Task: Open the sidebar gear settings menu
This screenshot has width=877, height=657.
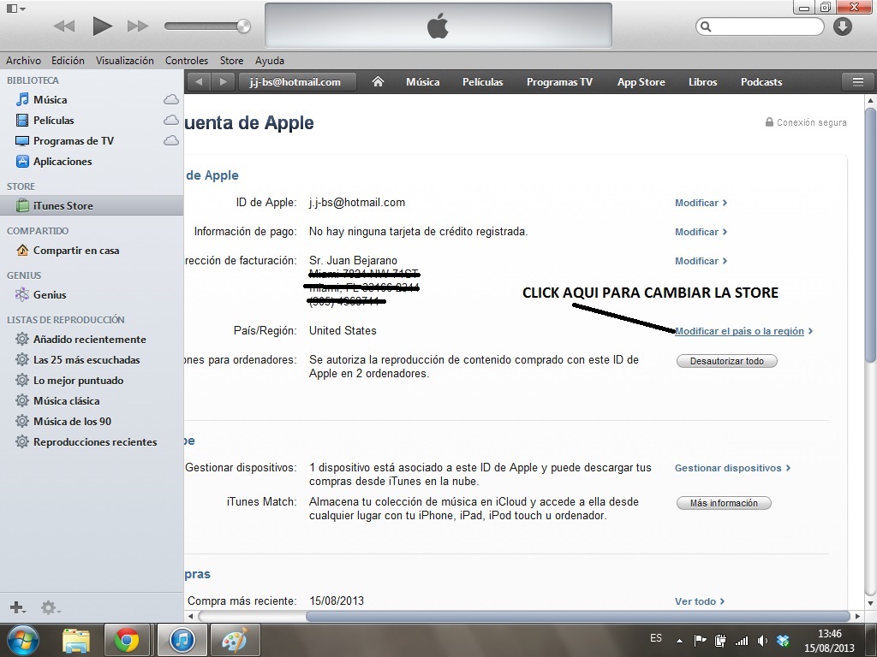Action: (x=50, y=607)
